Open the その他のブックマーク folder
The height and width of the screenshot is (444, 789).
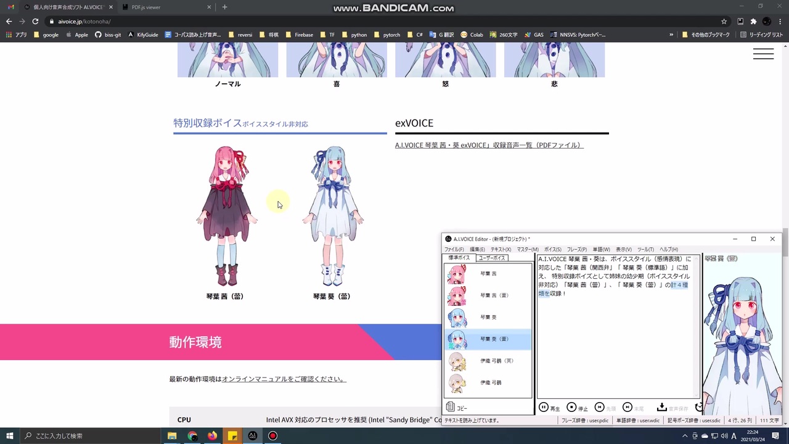point(706,35)
